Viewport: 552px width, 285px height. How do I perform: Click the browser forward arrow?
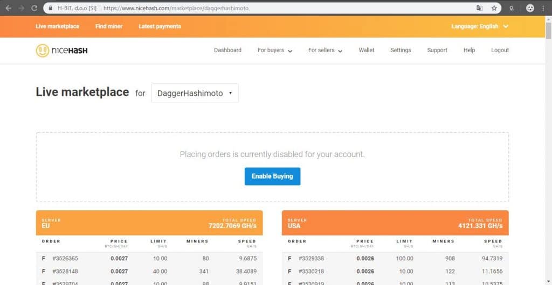[x=21, y=8]
